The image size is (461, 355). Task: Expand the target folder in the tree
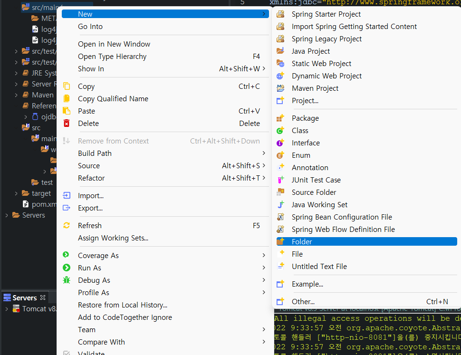click(16, 193)
